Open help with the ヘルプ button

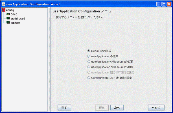(156, 108)
